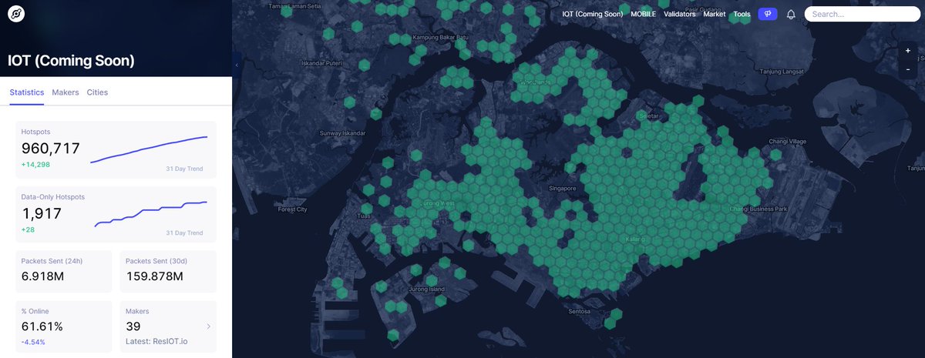Click the Hotspots 31 day trend chart
The height and width of the screenshot is (358, 925).
(x=149, y=149)
